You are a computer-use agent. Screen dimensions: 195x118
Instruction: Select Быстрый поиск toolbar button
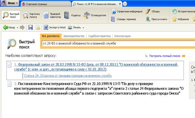click(x=11, y=15)
